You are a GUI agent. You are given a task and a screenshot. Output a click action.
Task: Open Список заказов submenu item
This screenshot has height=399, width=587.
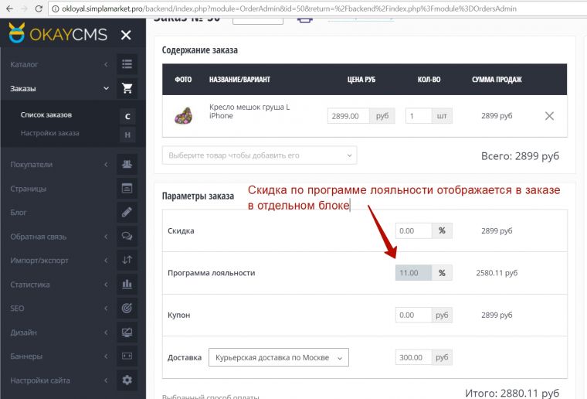[x=46, y=115]
